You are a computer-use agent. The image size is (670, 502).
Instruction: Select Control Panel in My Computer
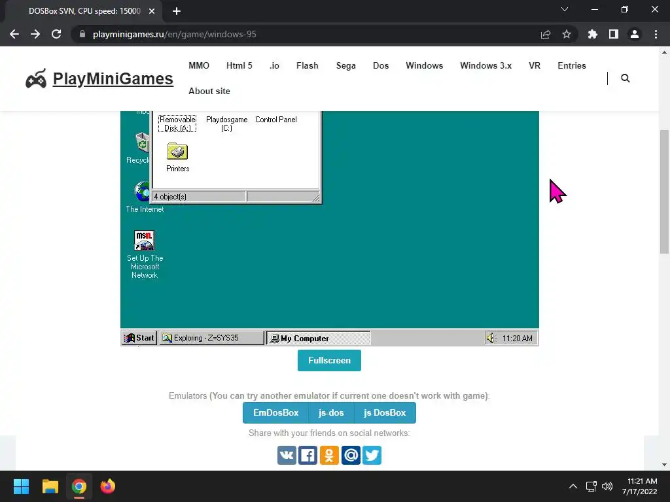tap(276, 120)
